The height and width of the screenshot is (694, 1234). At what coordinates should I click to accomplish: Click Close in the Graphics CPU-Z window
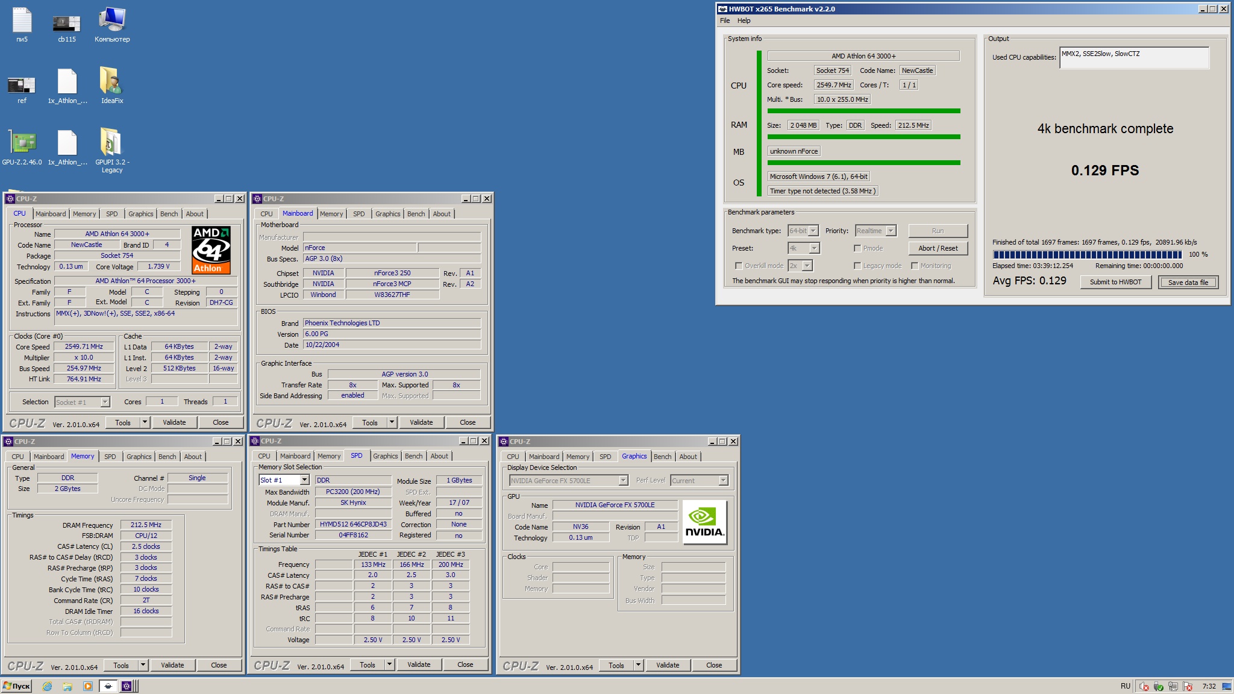pyautogui.click(x=714, y=665)
